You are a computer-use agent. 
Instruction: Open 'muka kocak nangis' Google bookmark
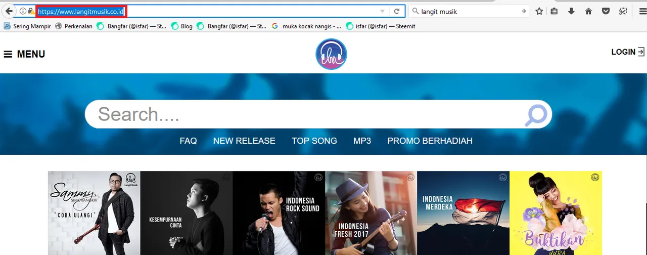(306, 26)
